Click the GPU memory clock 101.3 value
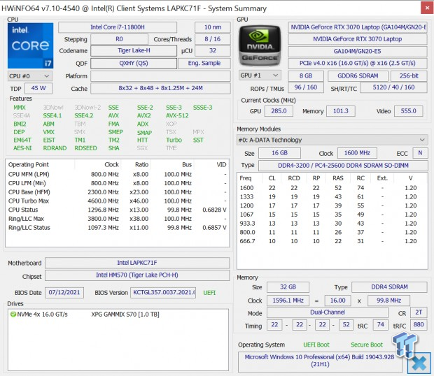The height and width of the screenshot is (376, 434). point(341,111)
